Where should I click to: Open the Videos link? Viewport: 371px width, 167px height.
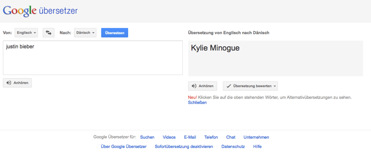[x=169, y=137]
